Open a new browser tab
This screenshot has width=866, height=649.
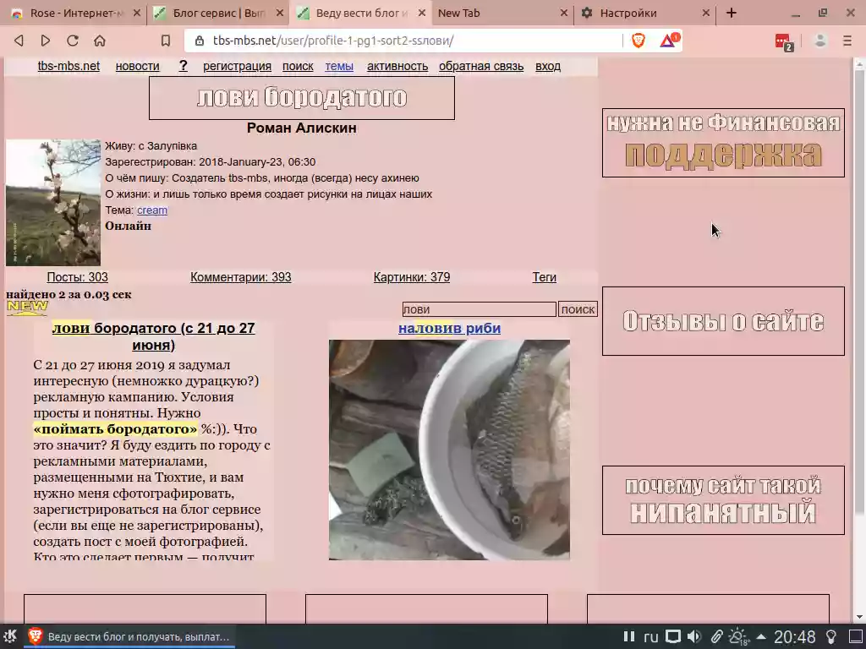(732, 14)
